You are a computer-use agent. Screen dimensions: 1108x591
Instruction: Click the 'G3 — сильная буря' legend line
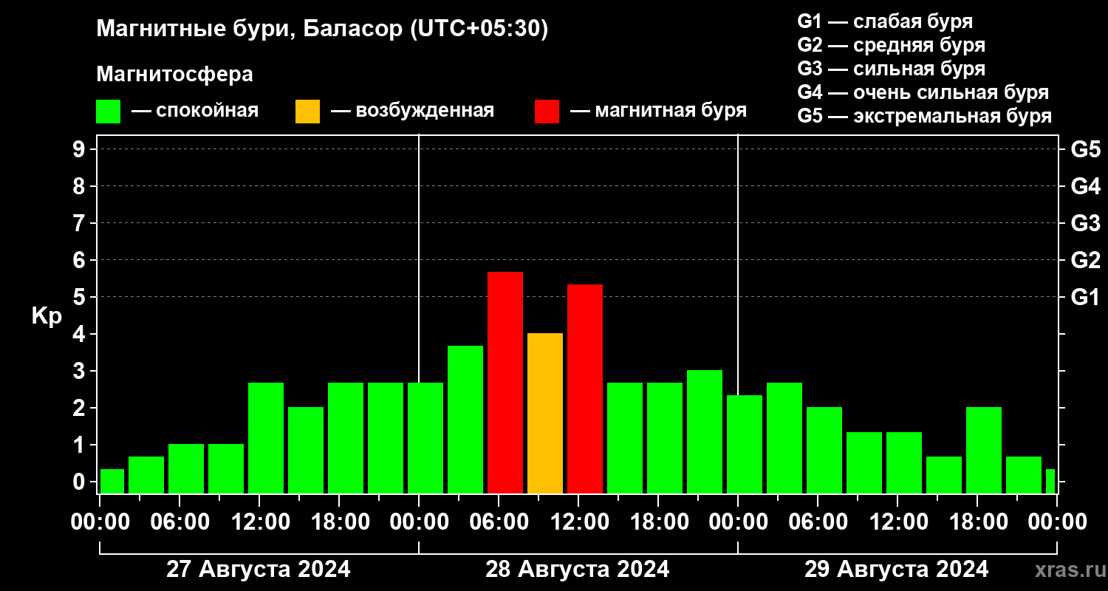tap(891, 69)
